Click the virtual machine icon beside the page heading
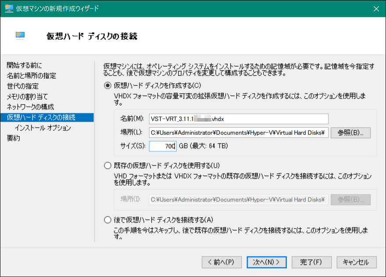This screenshot has width=386, height=277. click(x=20, y=36)
